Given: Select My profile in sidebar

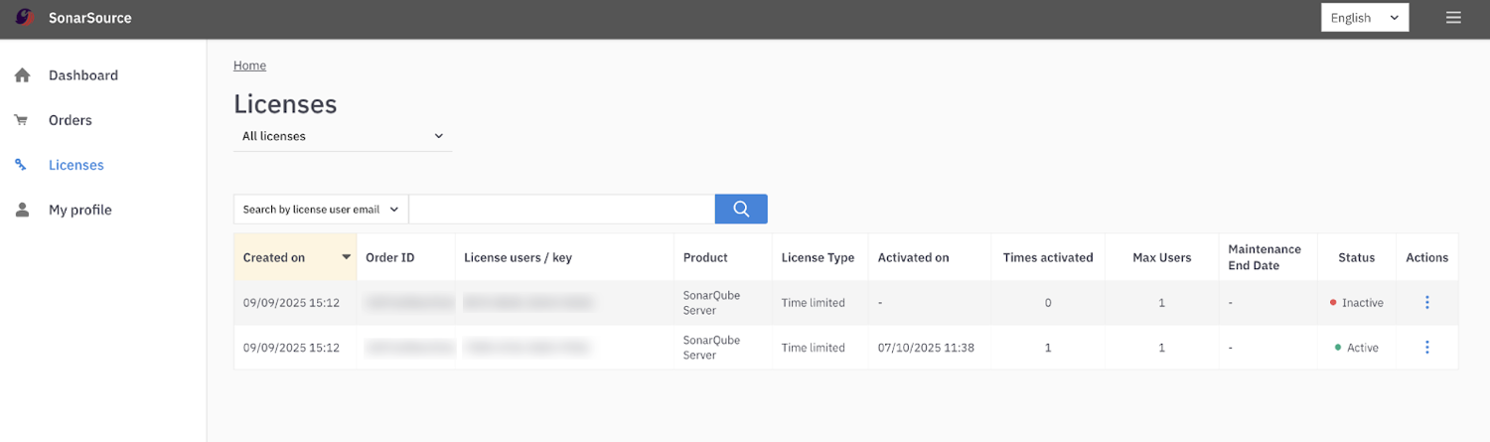Looking at the screenshot, I should [80, 210].
